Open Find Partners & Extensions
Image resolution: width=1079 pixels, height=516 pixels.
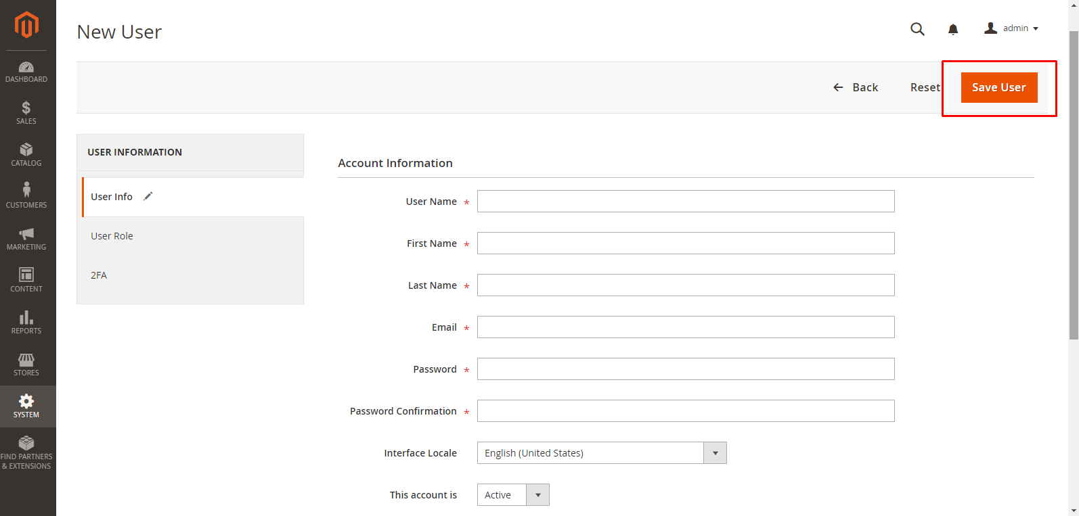(26, 453)
